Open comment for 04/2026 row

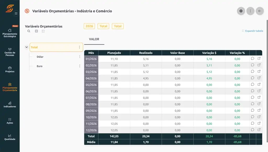click(x=253, y=78)
